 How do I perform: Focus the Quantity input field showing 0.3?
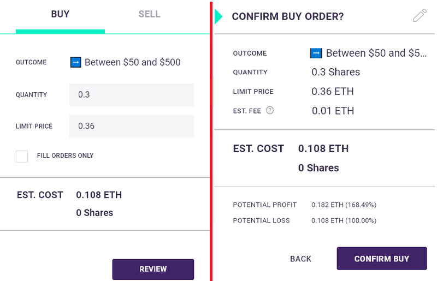132,95
